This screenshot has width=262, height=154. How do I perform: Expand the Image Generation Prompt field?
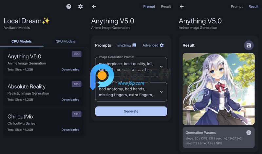click(161, 67)
